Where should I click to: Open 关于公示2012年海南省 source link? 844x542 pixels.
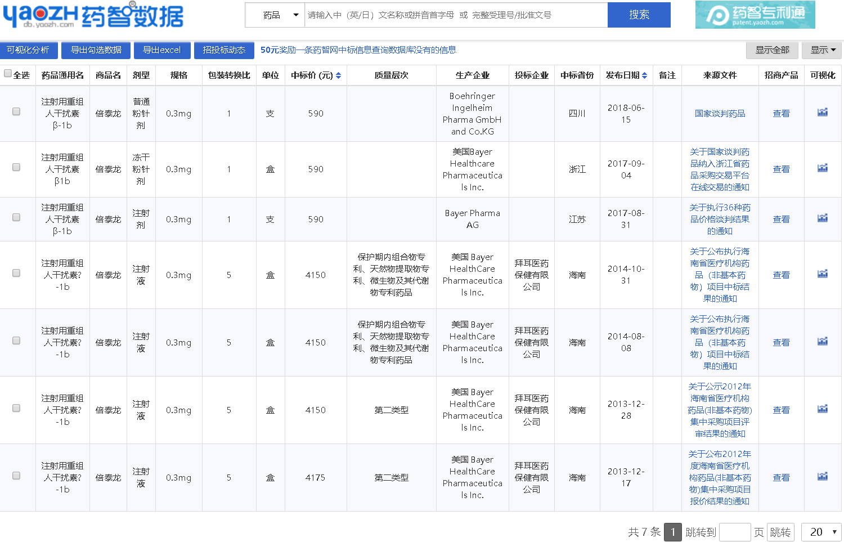tap(720, 410)
